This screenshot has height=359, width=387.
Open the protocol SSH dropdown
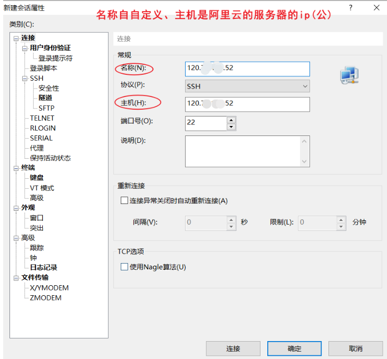pyautogui.click(x=247, y=86)
